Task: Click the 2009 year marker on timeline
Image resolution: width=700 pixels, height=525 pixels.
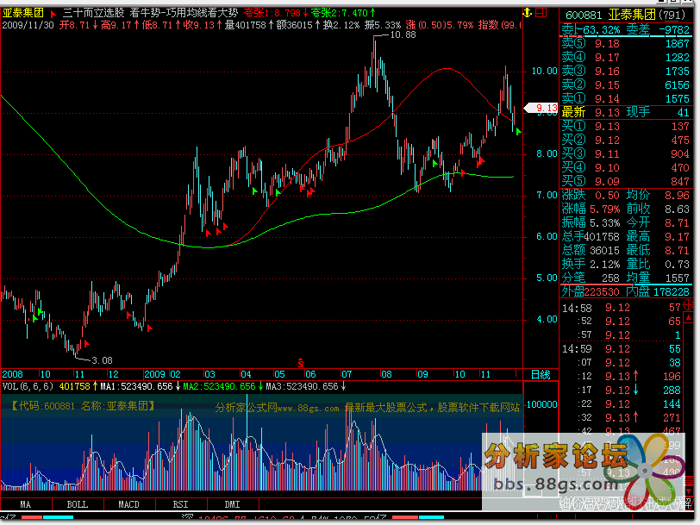Action: pyautogui.click(x=154, y=374)
